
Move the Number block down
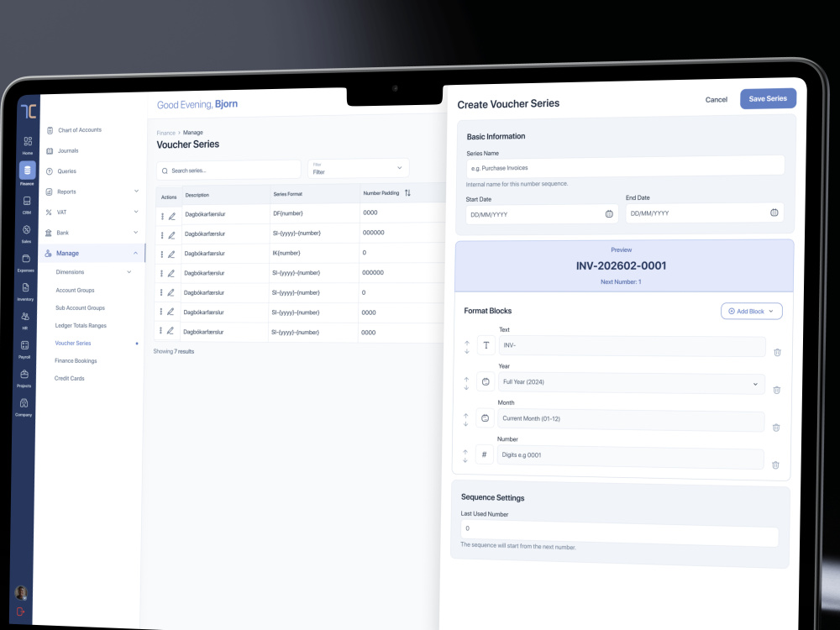coord(465,460)
